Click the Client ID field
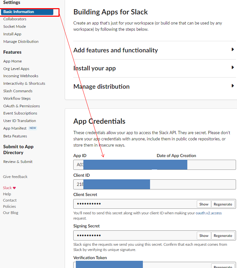The image size is (237, 268). click(155, 184)
